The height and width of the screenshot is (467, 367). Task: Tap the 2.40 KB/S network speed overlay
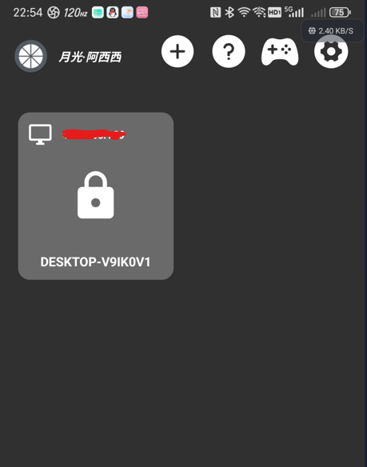pos(332,30)
